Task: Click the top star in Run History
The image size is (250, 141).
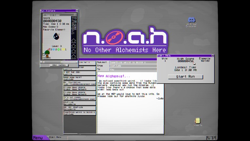Action: [x=74, y=41]
